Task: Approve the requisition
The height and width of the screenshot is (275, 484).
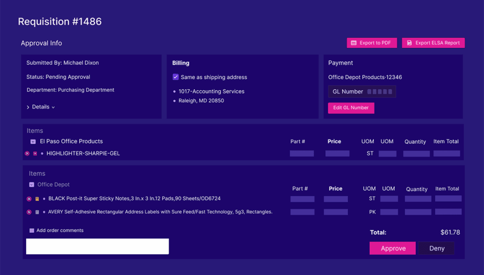Action: [x=392, y=249]
